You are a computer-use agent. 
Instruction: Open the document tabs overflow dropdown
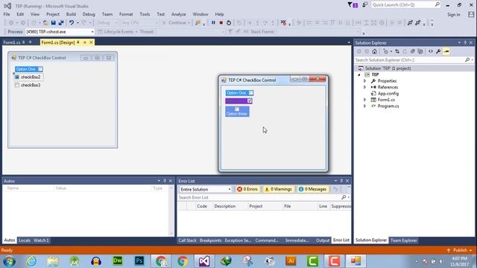(349, 42)
